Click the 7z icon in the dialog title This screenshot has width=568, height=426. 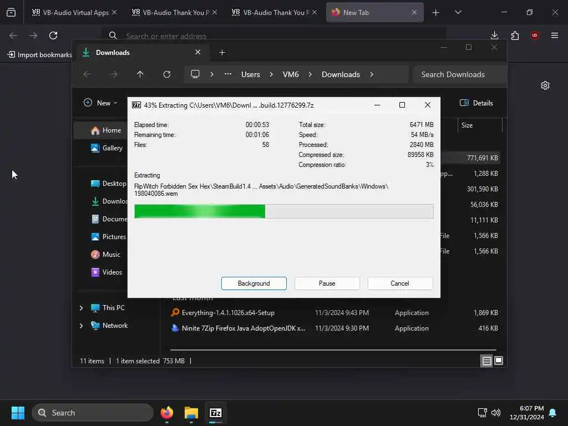click(x=136, y=105)
